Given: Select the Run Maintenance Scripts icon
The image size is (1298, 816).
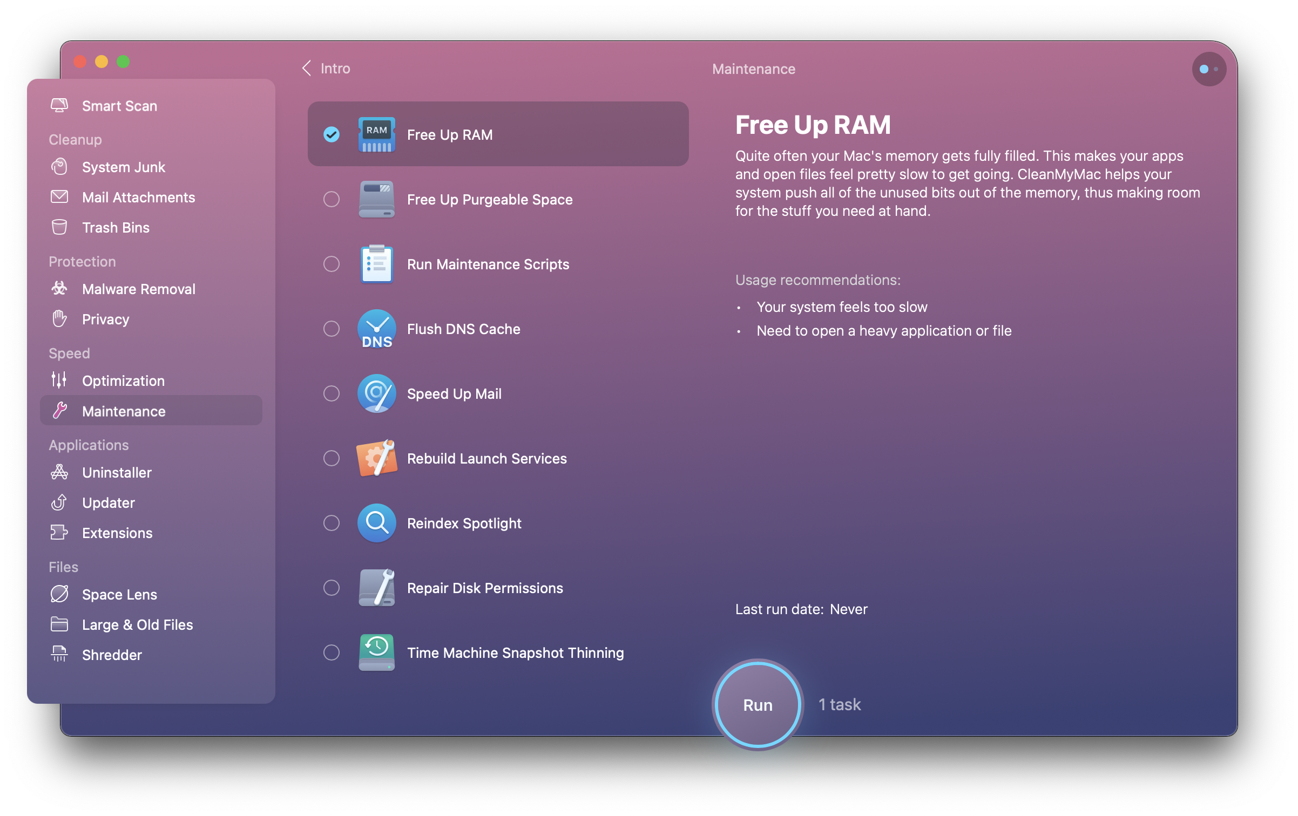Looking at the screenshot, I should coord(375,263).
